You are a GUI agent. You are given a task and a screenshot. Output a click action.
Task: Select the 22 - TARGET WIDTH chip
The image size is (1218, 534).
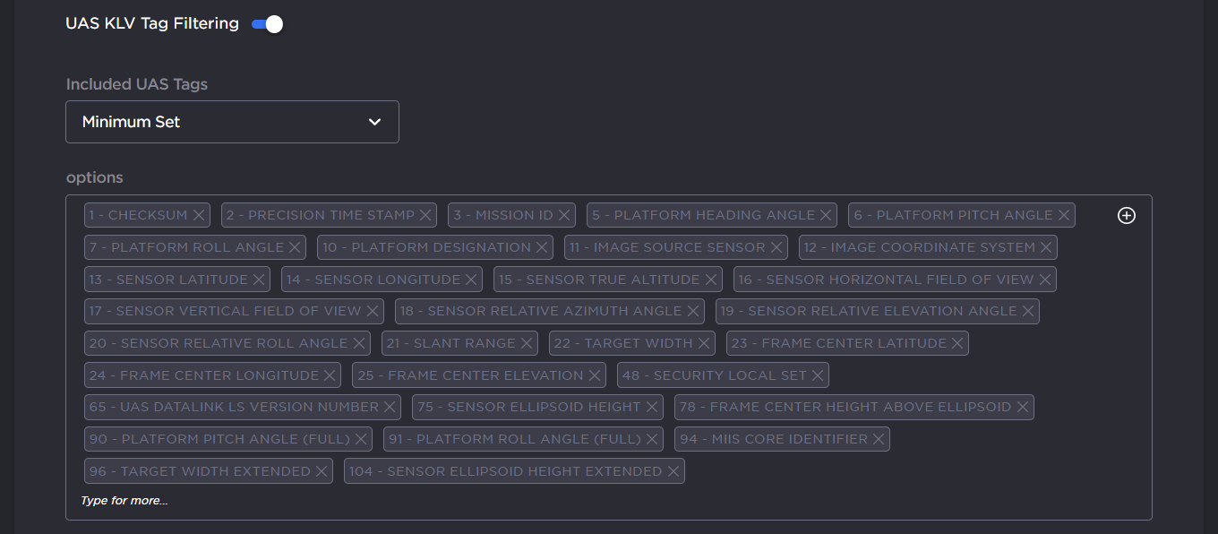622,342
